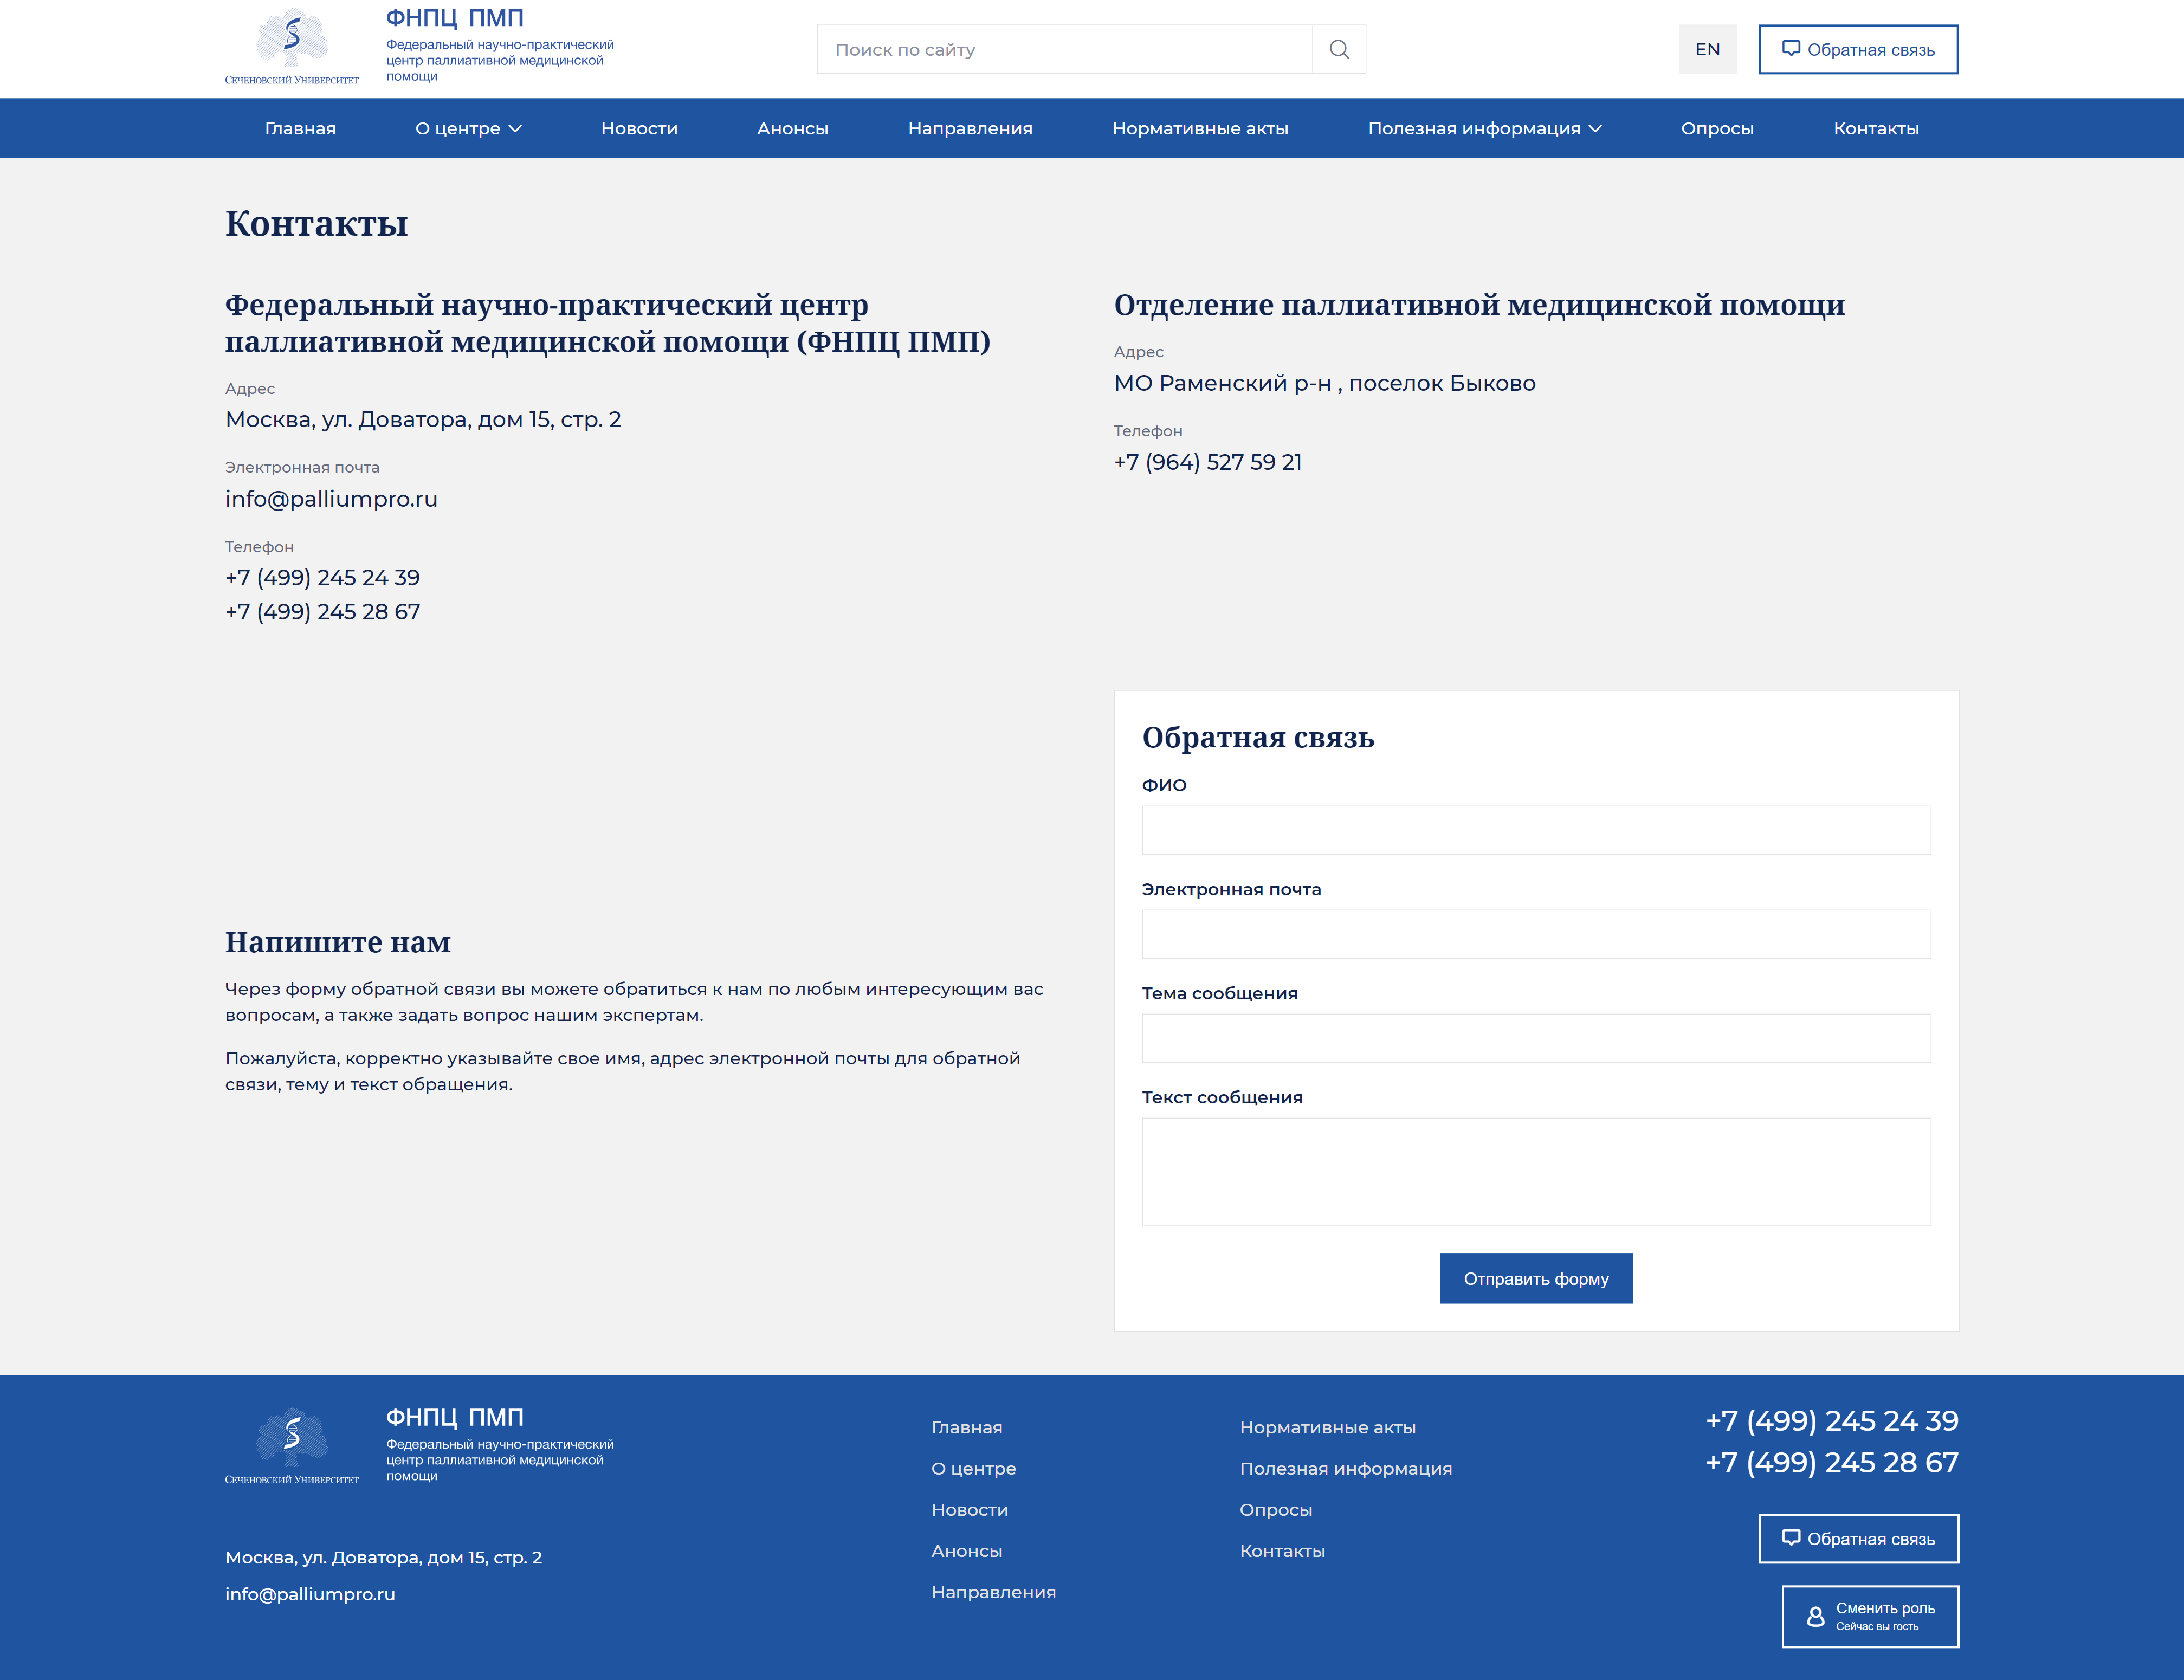Open footer link О центре
This screenshot has width=2184, height=1680.
(x=973, y=1468)
